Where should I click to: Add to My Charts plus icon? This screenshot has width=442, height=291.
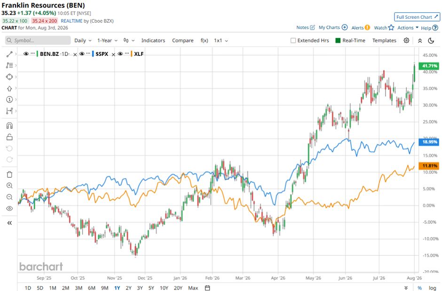pyautogui.click(x=345, y=27)
